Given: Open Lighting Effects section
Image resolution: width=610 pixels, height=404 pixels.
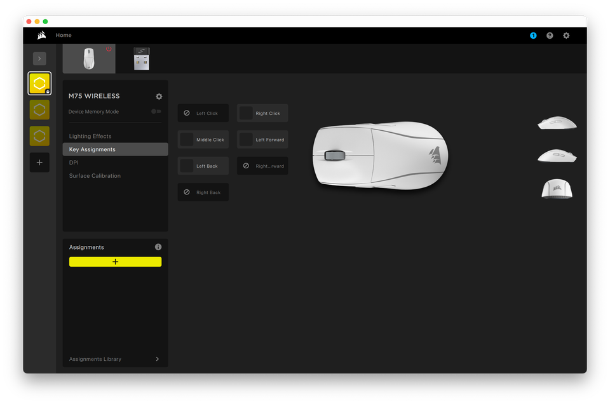Looking at the screenshot, I should (x=115, y=136).
